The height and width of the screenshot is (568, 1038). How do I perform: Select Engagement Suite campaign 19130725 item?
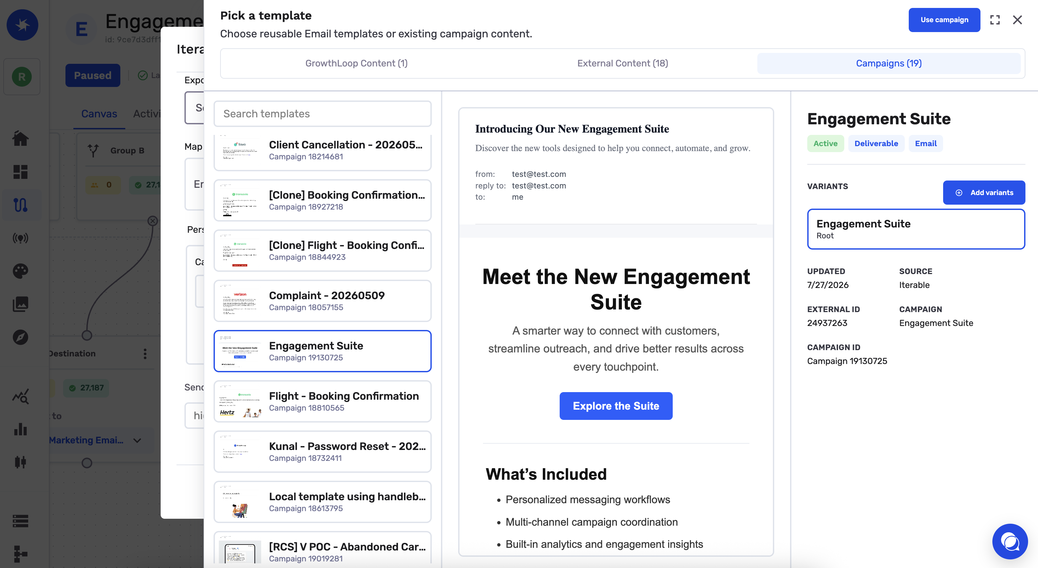[x=322, y=351]
